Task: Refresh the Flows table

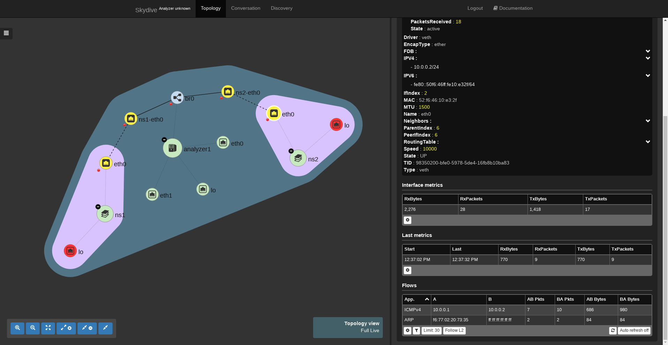Action: [613, 330]
